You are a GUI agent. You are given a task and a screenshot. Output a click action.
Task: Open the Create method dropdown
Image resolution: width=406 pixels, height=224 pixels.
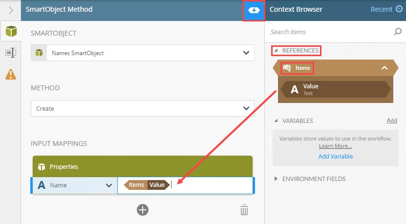click(245, 108)
